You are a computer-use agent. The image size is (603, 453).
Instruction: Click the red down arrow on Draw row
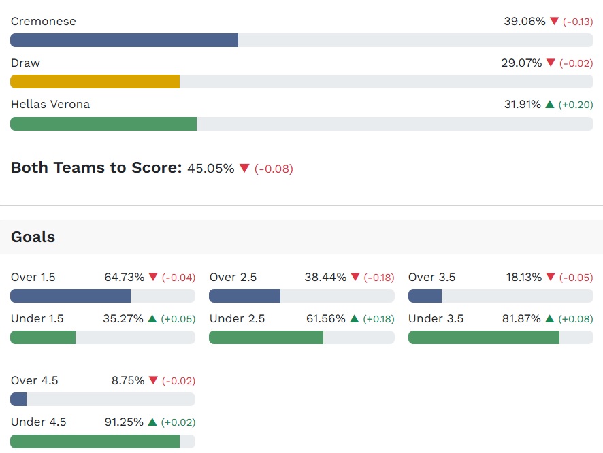click(x=551, y=63)
